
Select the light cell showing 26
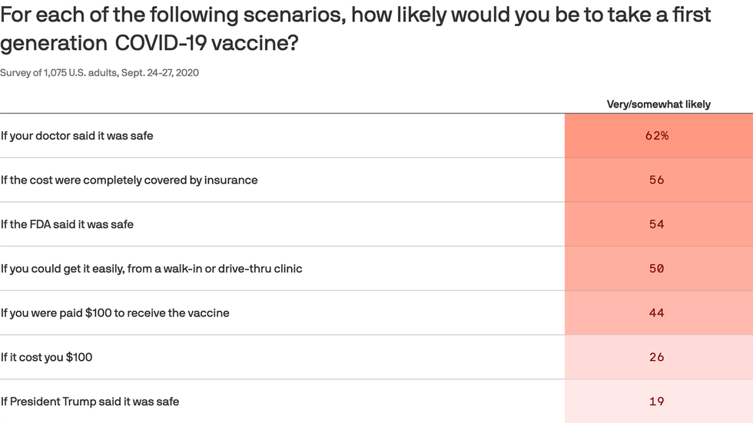coord(657,357)
